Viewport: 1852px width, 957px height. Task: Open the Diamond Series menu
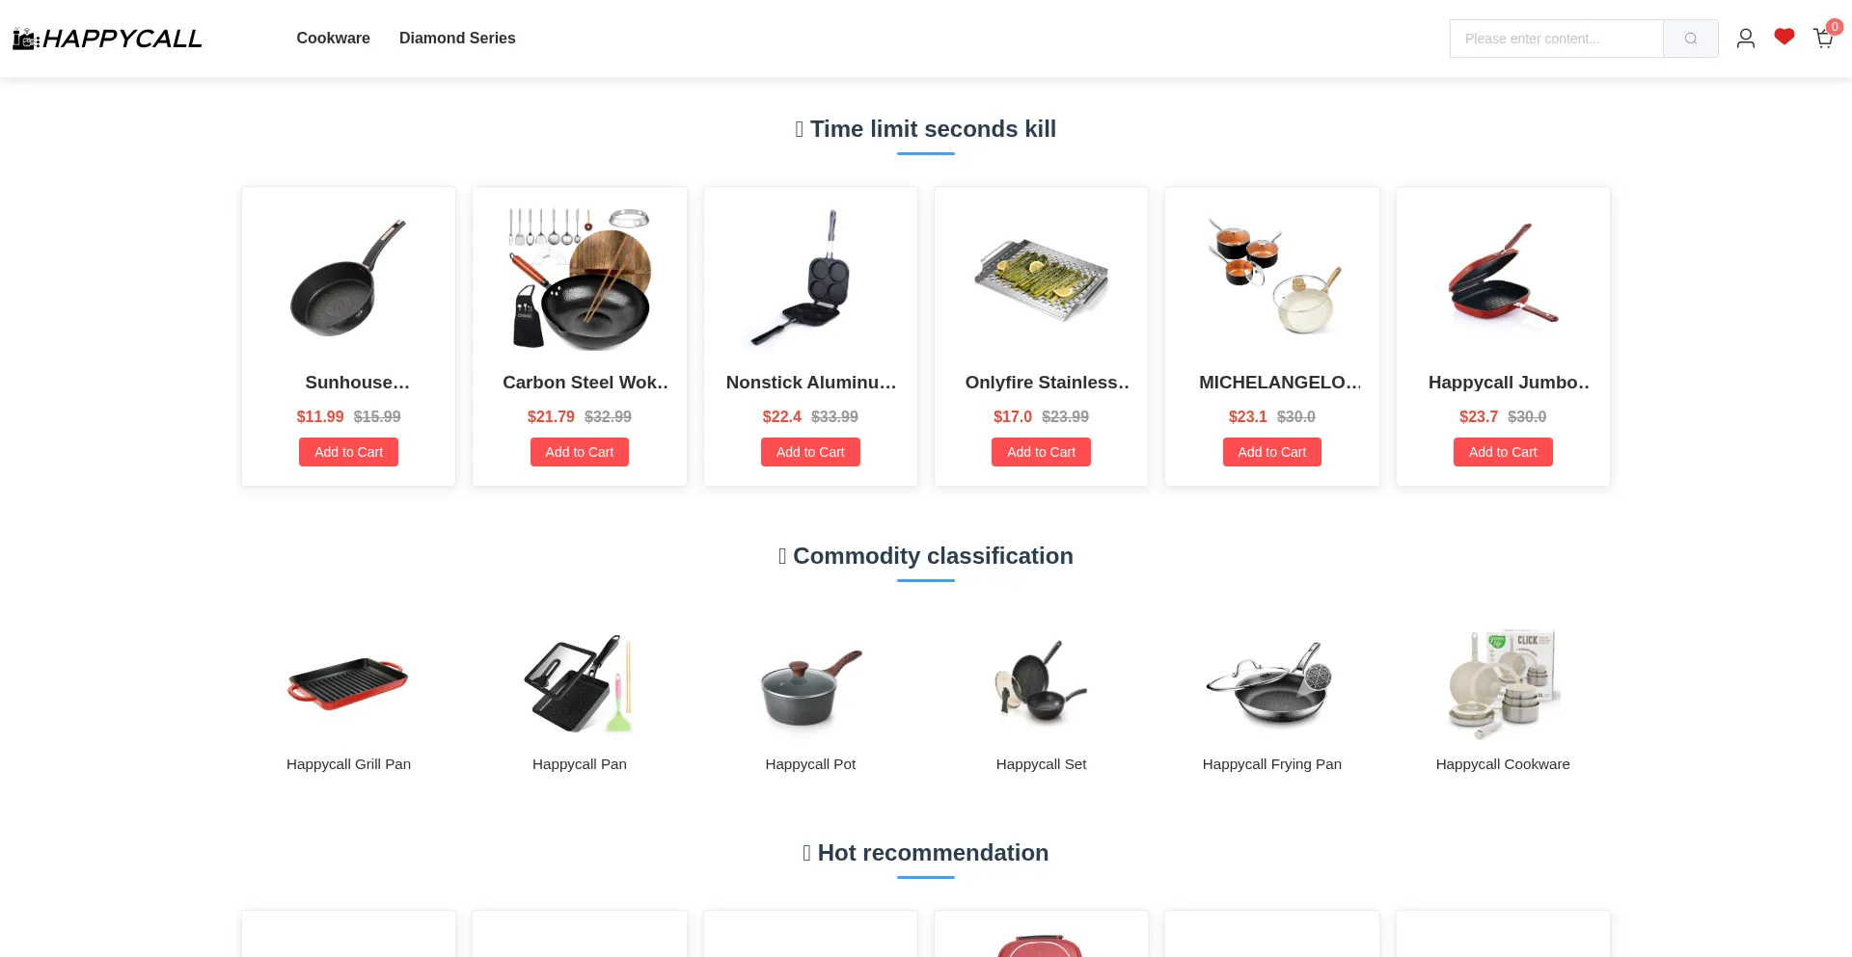[457, 39]
